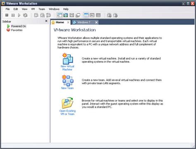This screenshot has height=149, width=196.
Task: Click the New Virtual Machine link
Action: point(67,68)
